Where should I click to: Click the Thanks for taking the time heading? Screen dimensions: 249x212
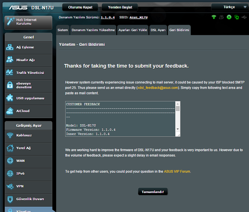tap(126, 66)
